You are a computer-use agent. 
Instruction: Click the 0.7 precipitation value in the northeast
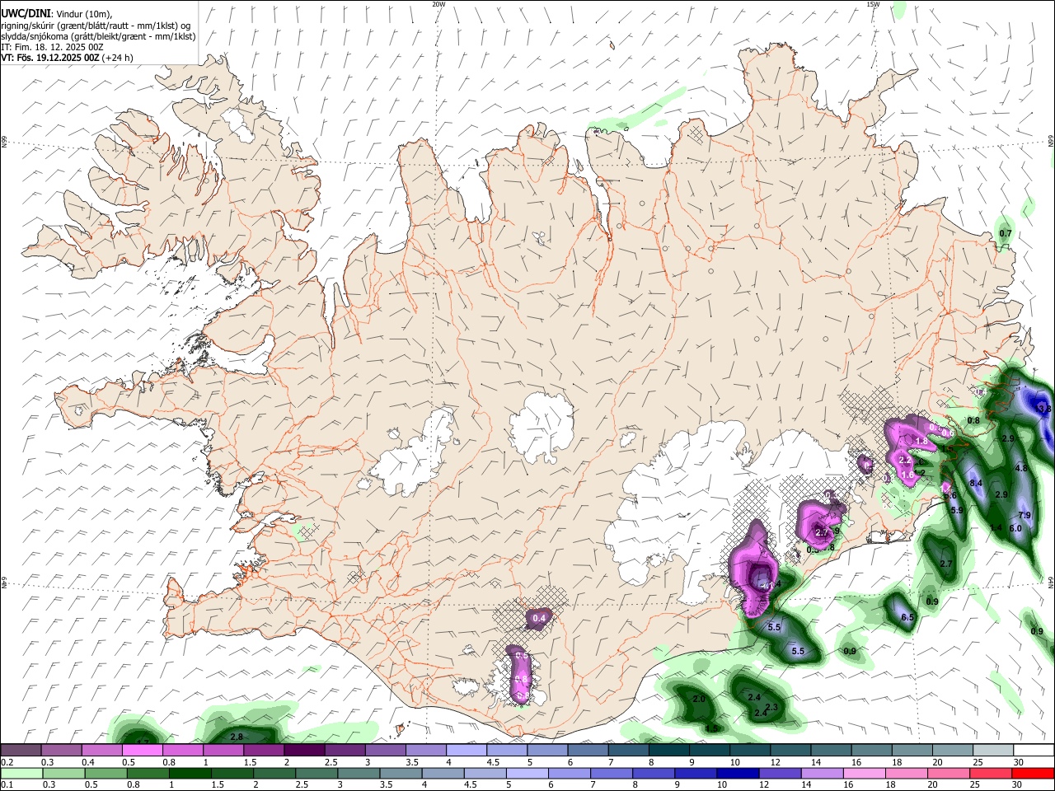(x=1005, y=234)
